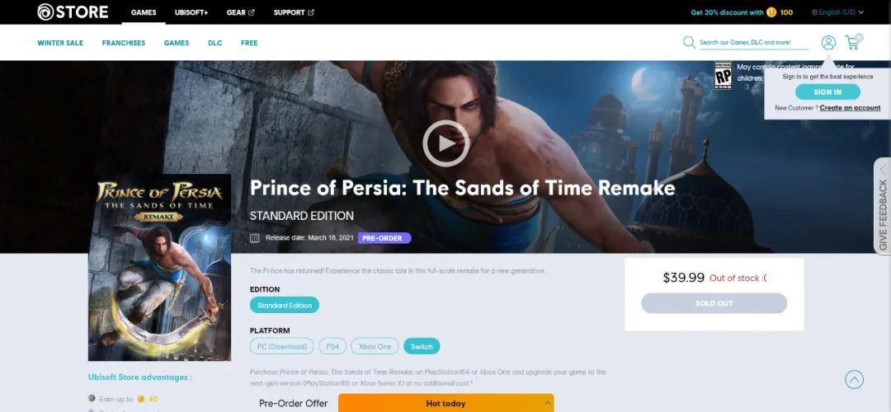Image resolution: width=891 pixels, height=412 pixels.
Task: Open the UBISOFT+ top menu item
Action: coord(191,12)
